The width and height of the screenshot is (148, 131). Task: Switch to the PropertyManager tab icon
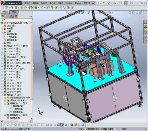(7, 16)
